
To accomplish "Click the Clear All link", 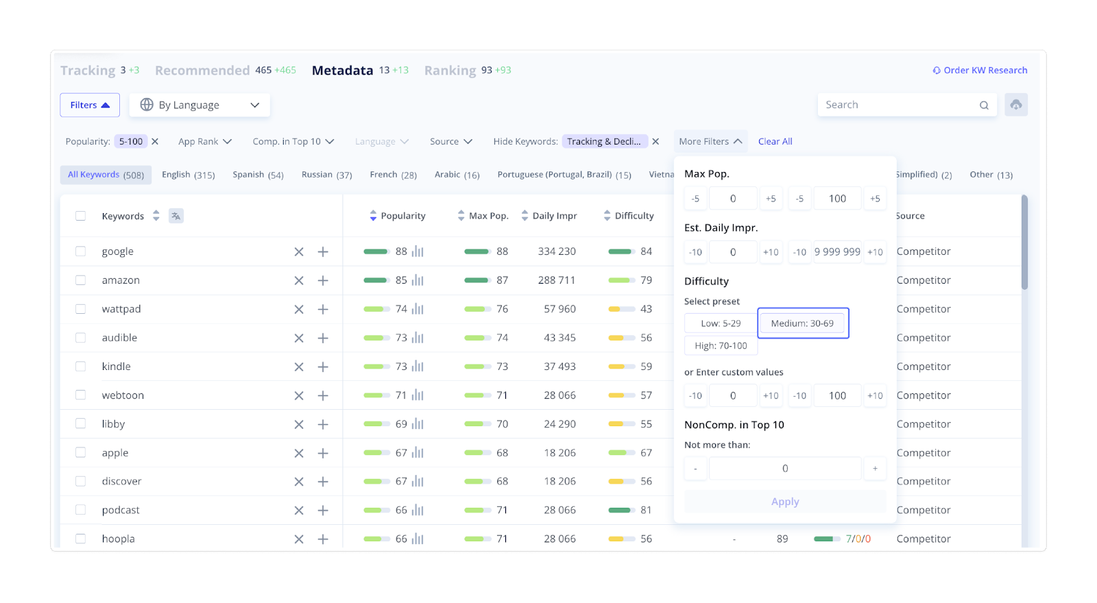I will 775,142.
